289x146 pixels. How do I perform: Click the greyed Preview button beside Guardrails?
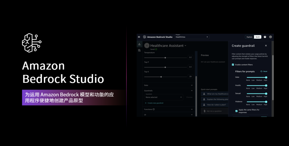tap(189, 97)
